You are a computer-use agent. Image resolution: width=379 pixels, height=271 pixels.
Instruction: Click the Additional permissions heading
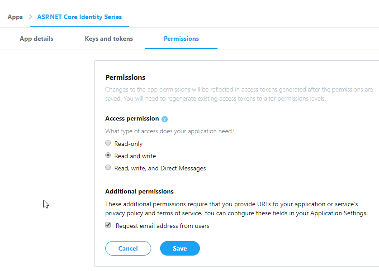coord(139,191)
